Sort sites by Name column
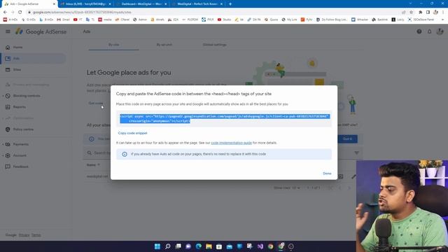Image resolution: width=448 pixels, height=252 pixels. click(x=93, y=165)
